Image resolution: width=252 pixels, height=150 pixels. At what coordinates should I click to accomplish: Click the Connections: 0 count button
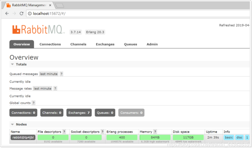[23, 112]
